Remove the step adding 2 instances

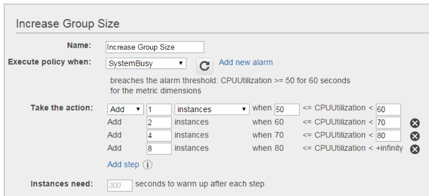point(414,123)
